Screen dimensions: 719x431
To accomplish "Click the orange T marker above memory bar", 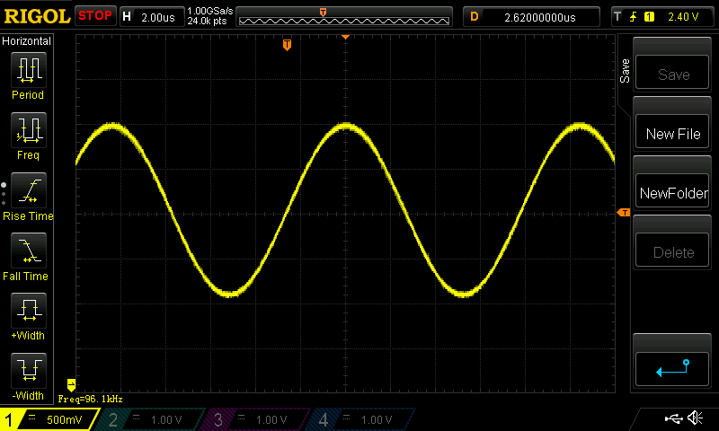I will tap(323, 13).
